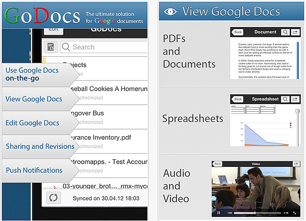The height and width of the screenshot is (221, 306).
Task: Click the Audio and Video label
Action: (176, 186)
